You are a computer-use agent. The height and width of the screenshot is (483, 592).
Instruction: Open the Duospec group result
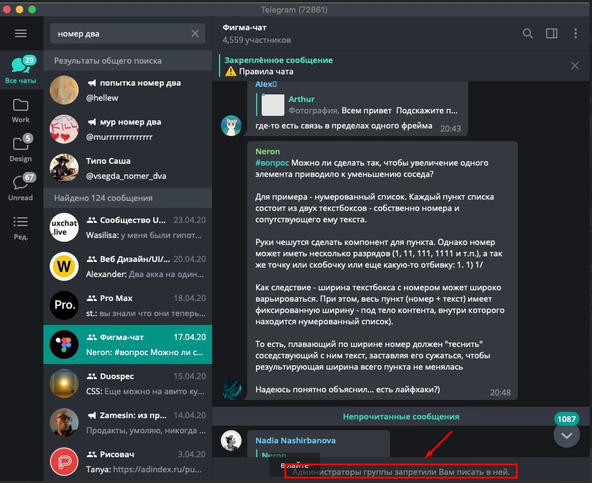pyautogui.click(x=128, y=384)
